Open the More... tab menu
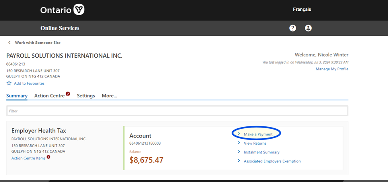The height and width of the screenshot is (182, 388). pos(109,96)
